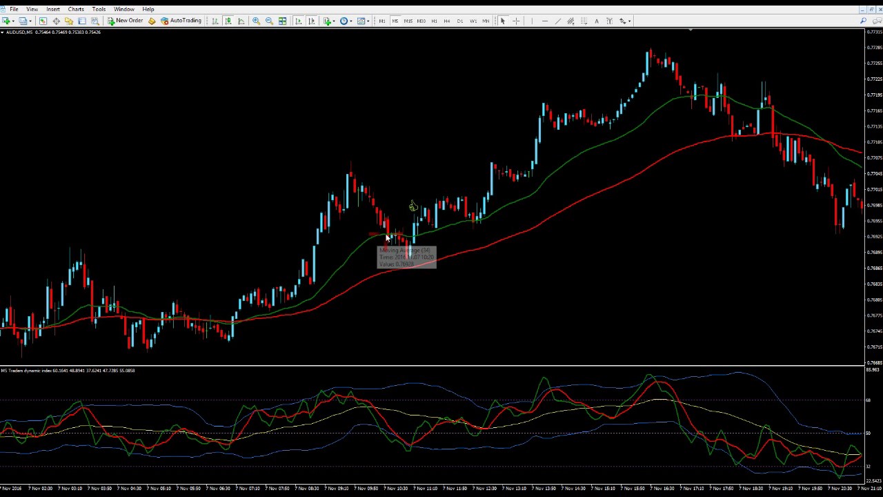Image resolution: width=883 pixels, height=497 pixels.
Task: Activate the standard Cursor mode
Action: point(503,21)
